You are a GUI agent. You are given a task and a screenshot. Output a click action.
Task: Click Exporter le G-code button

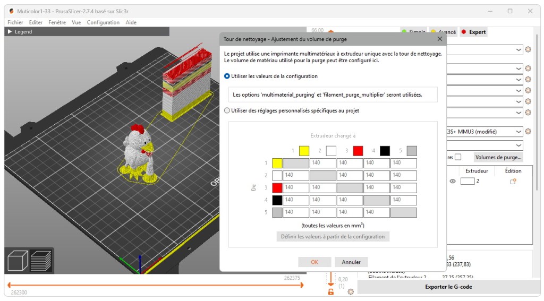[448, 287]
